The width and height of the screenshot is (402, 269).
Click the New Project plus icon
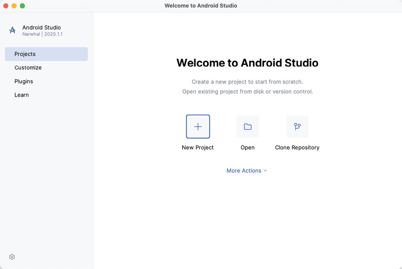(x=198, y=126)
